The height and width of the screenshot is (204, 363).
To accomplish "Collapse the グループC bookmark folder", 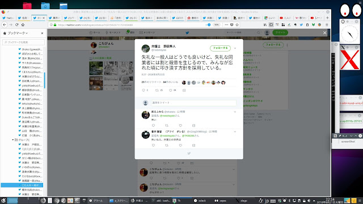I will pos(13,140).
